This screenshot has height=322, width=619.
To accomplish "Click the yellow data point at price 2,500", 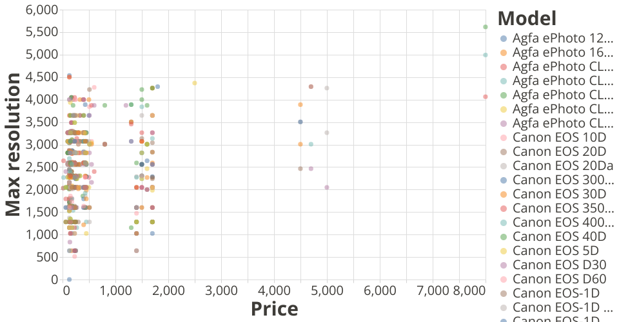I will click(x=195, y=83).
